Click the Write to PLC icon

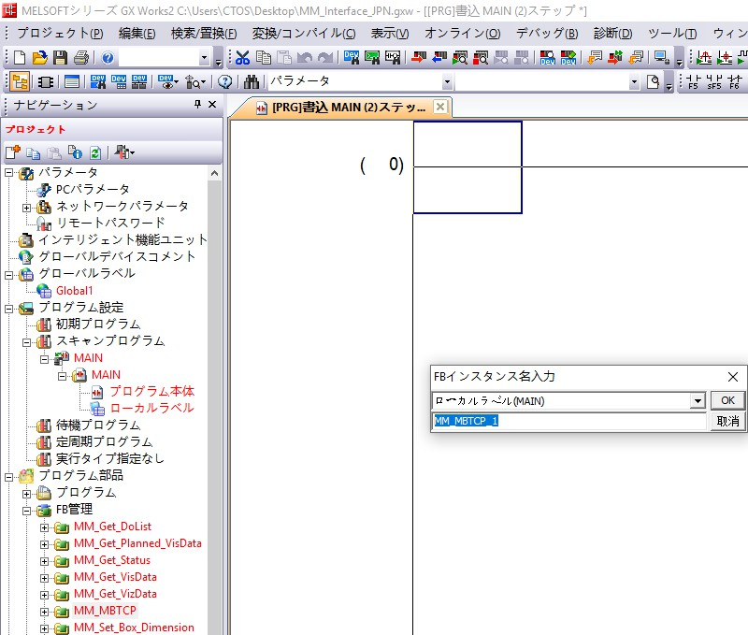(x=419, y=58)
